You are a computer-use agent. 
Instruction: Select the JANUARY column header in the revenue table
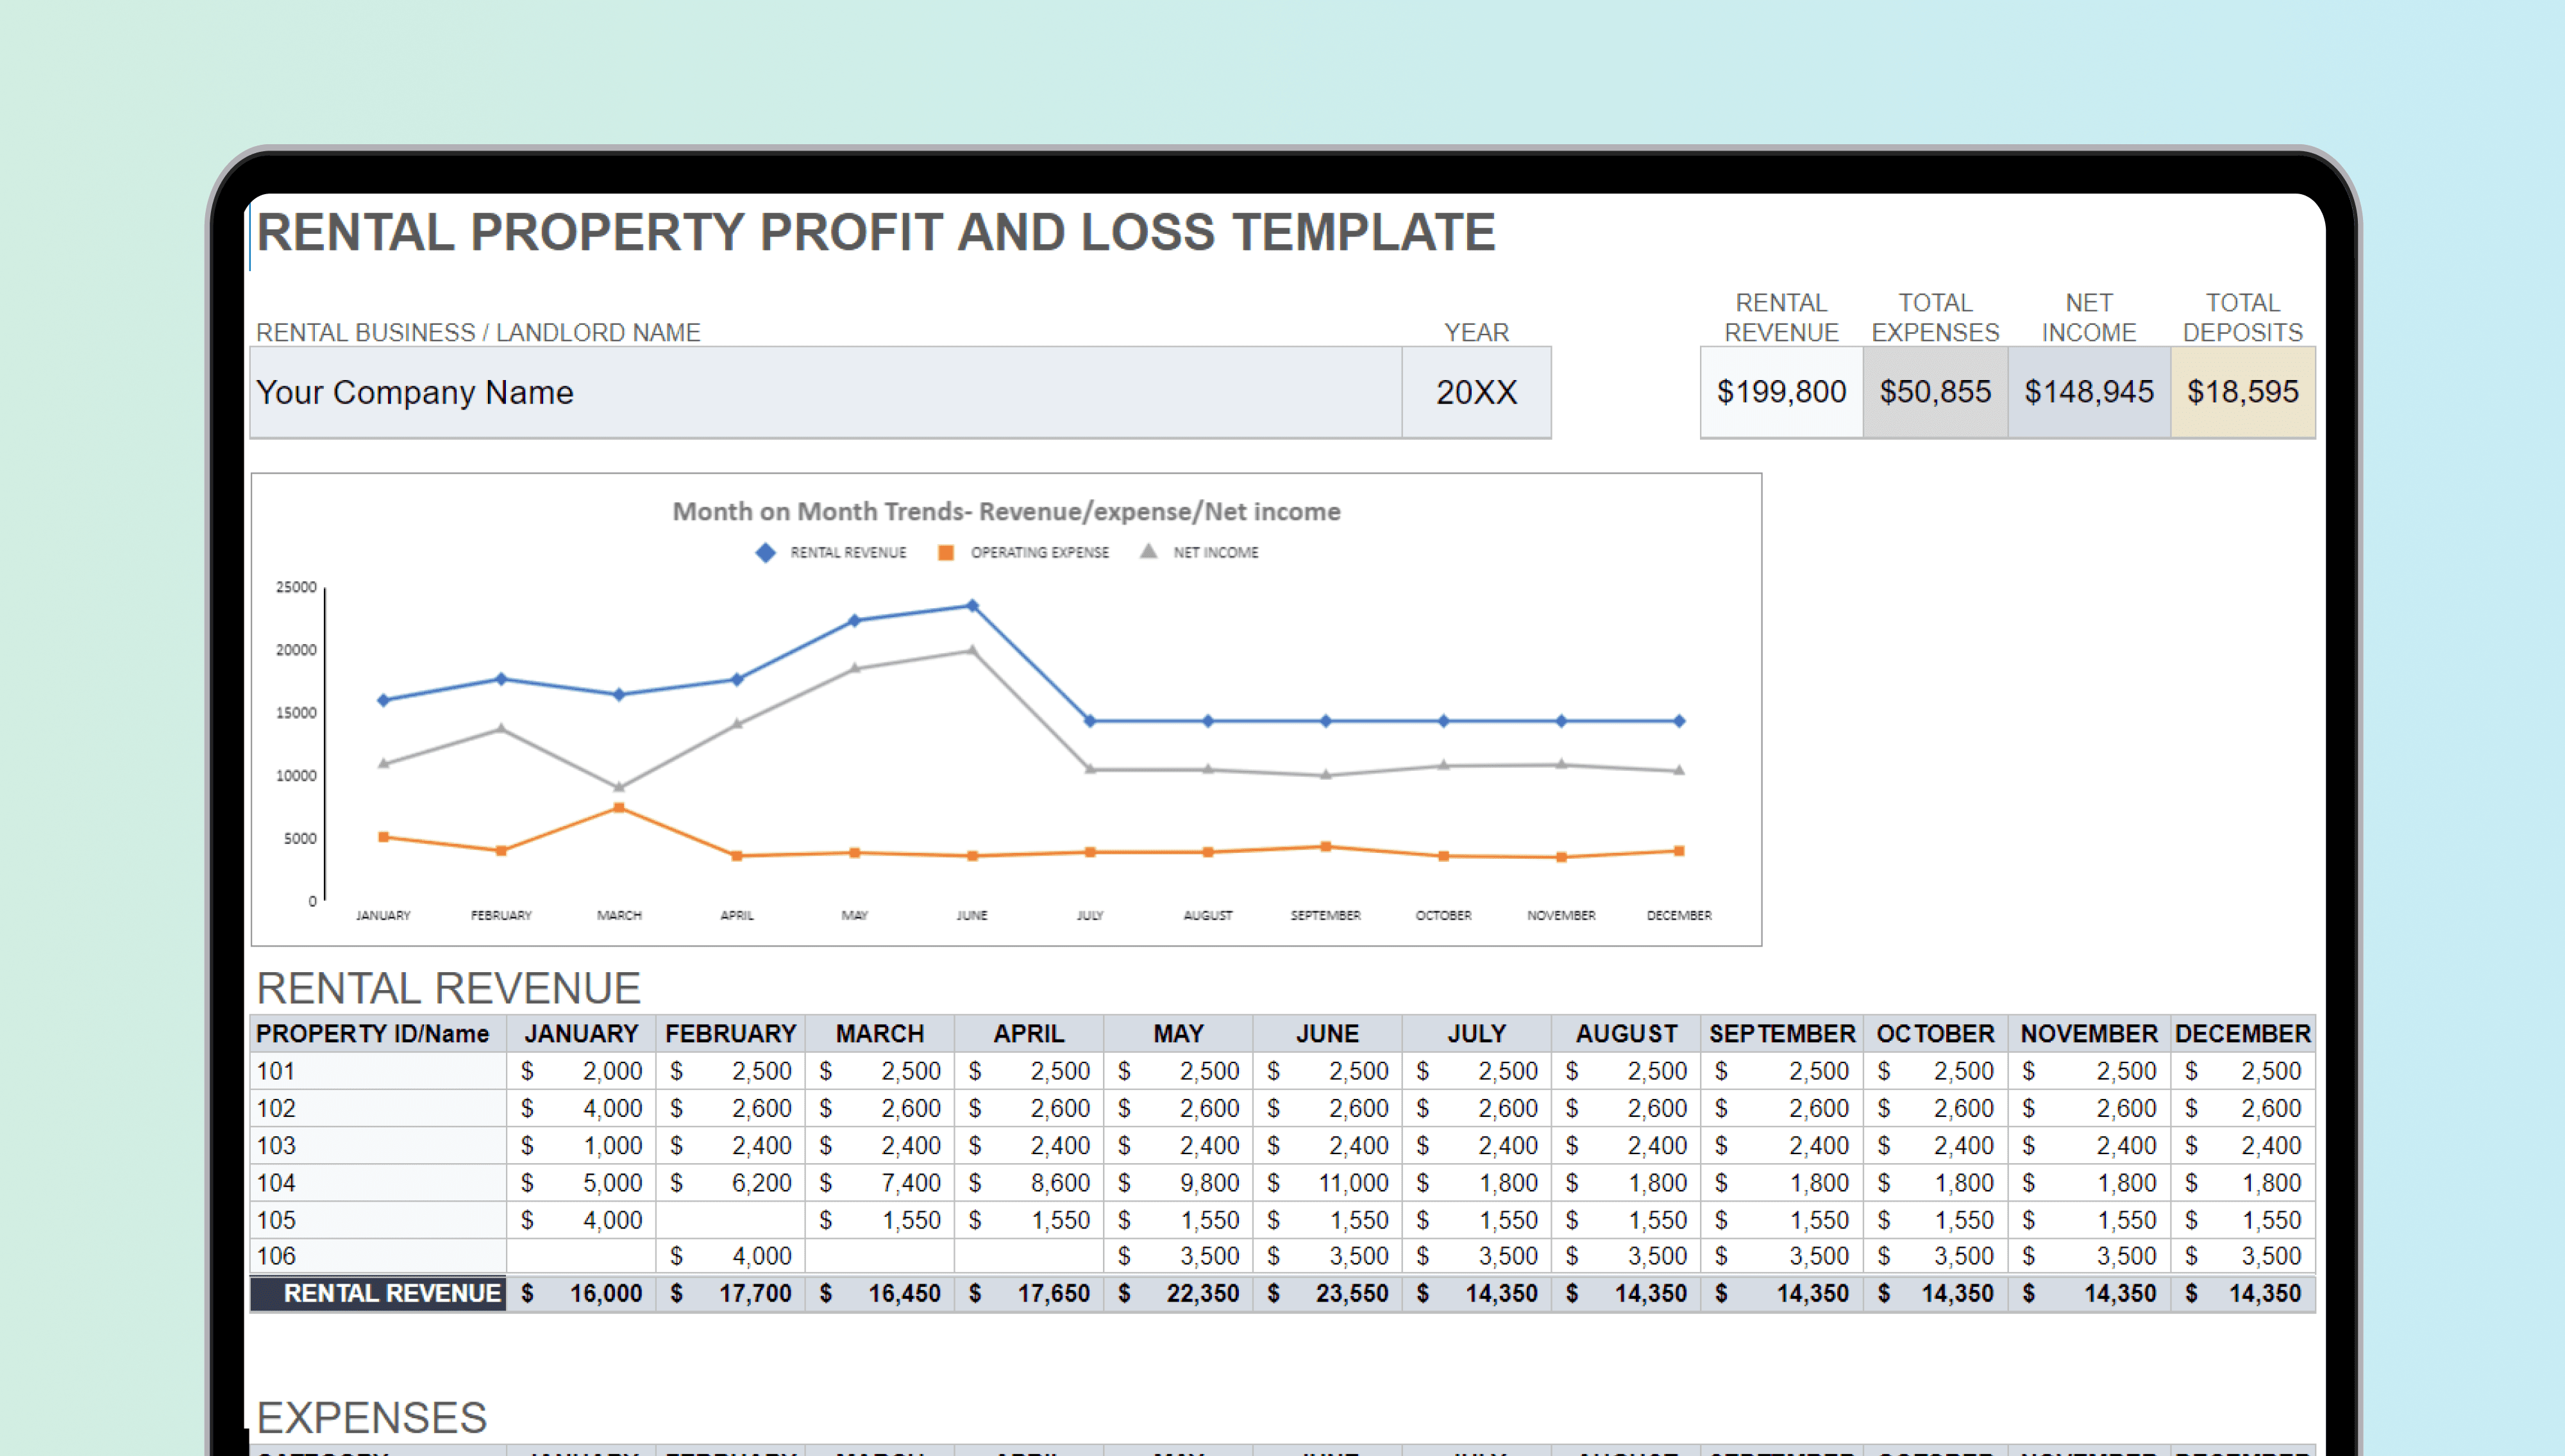pos(581,1034)
